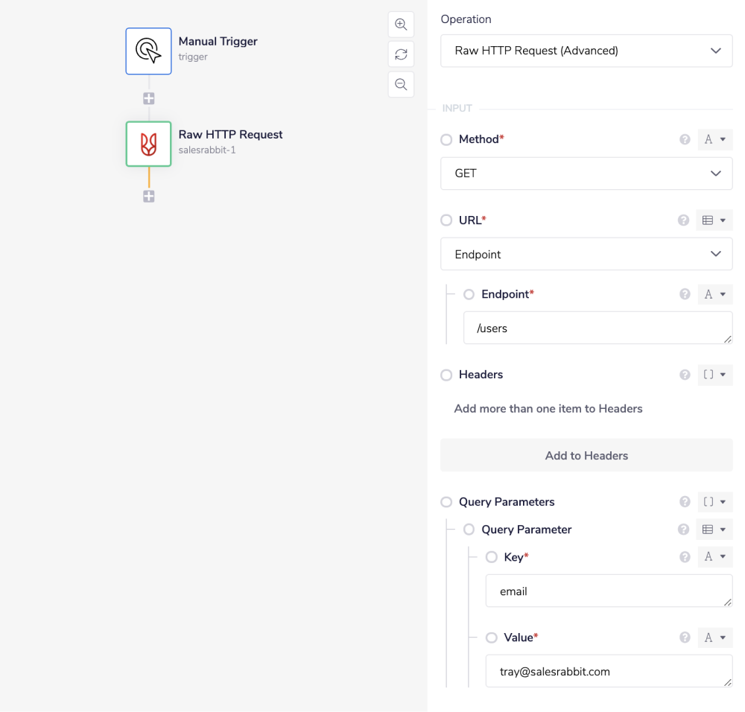
Task: Select the SalesRabbit icon on the Raw HTTP Request node
Action: (148, 145)
